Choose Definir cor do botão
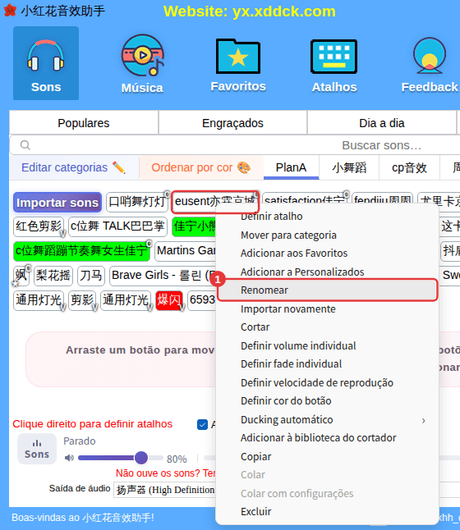 tap(327, 401)
